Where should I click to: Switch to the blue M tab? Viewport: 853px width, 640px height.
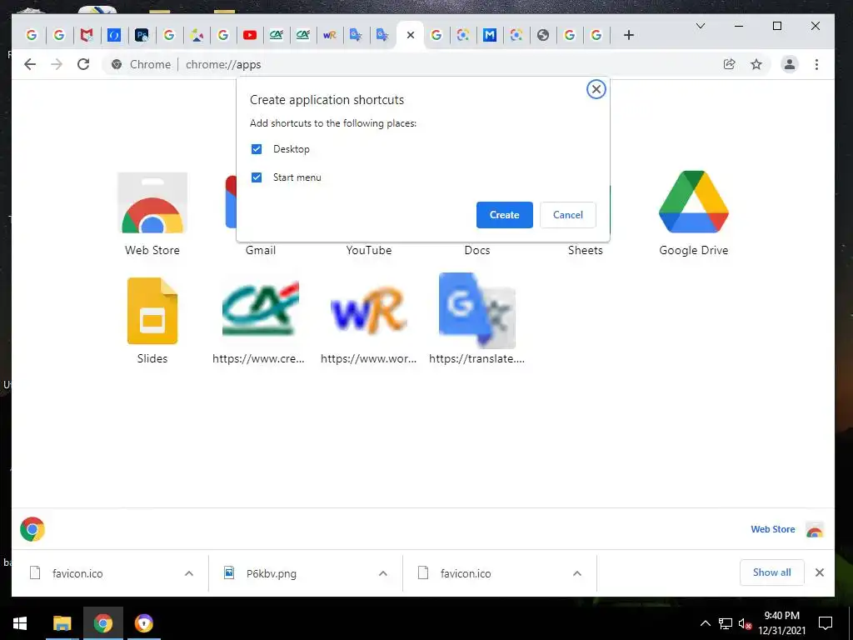coord(490,35)
